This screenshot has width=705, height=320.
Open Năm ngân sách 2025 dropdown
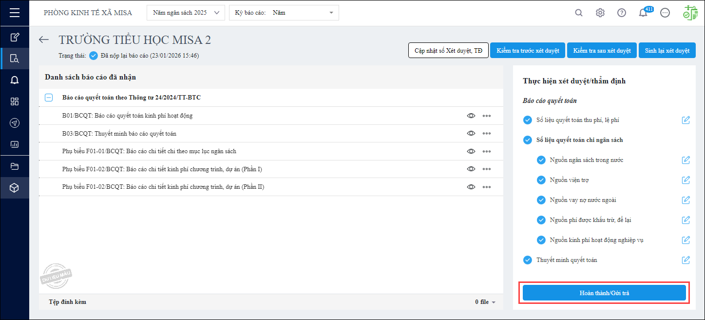[186, 13]
